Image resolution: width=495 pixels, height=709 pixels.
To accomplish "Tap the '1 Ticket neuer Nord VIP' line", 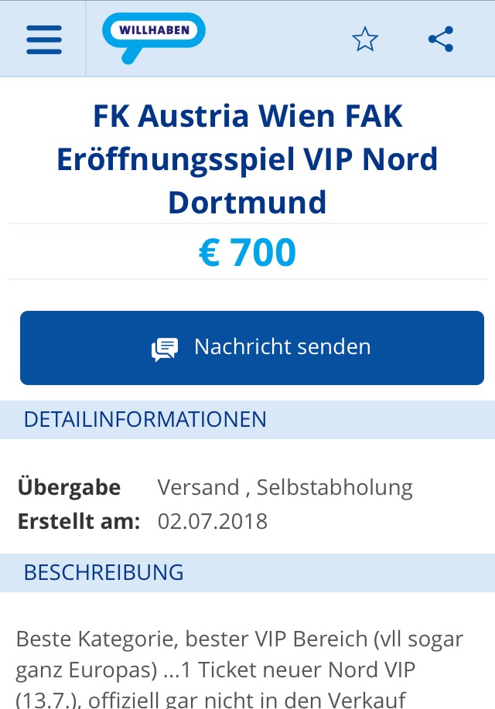I will (x=298, y=670).
